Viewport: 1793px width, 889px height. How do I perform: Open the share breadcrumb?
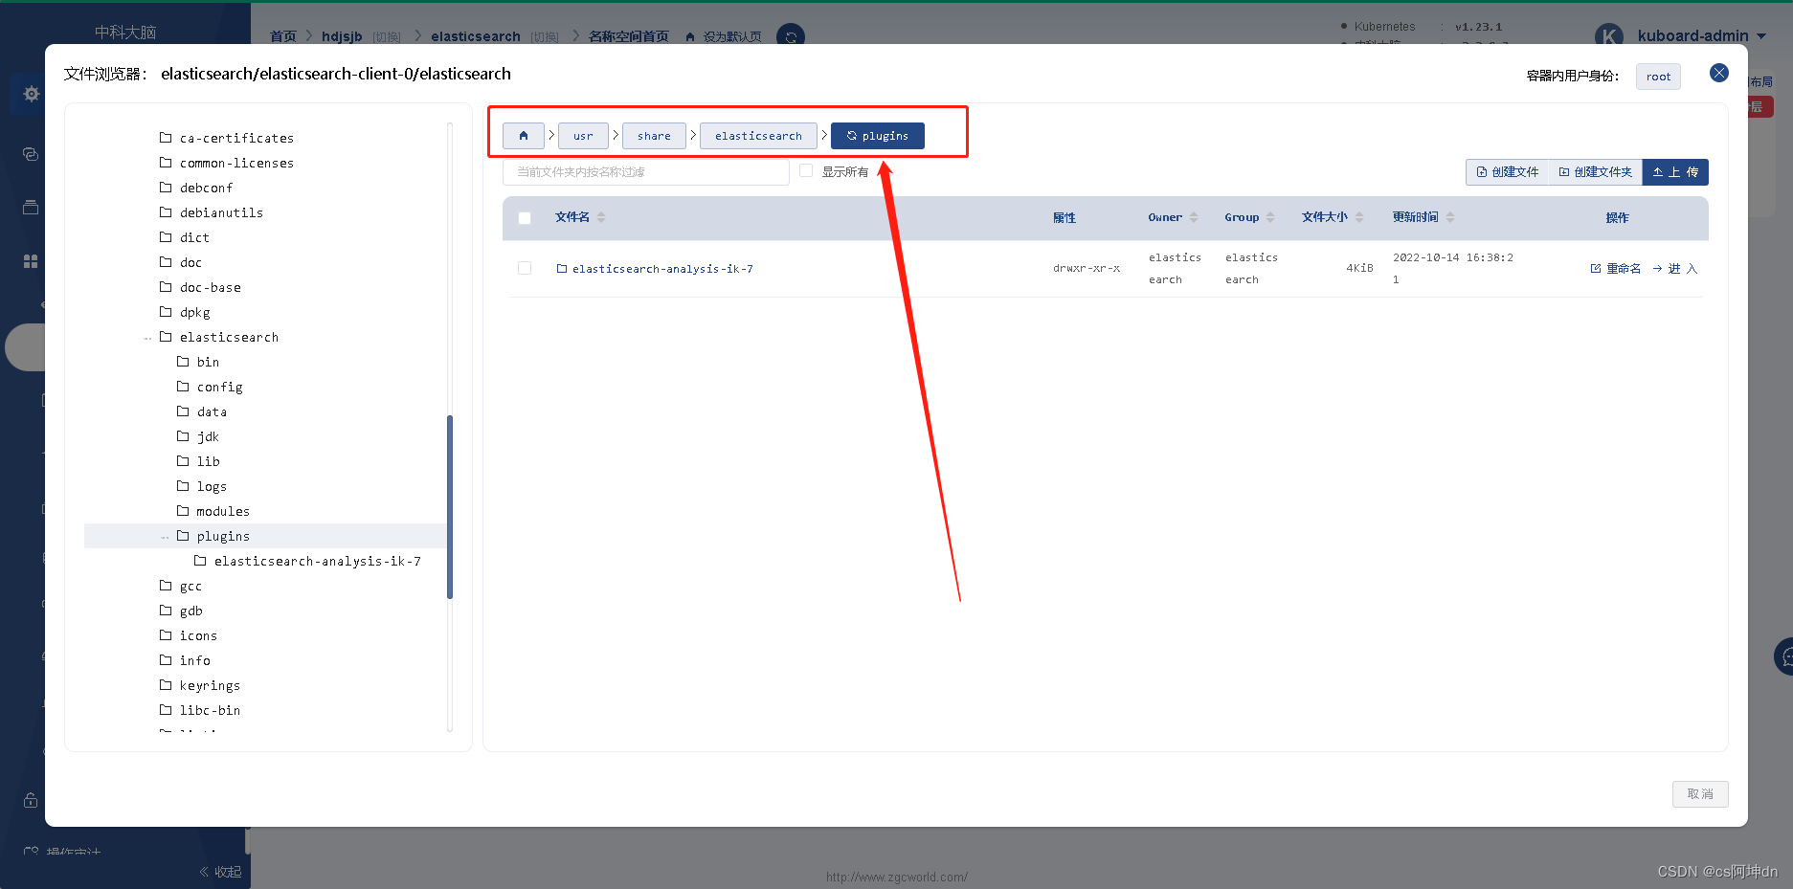[654, 136]
